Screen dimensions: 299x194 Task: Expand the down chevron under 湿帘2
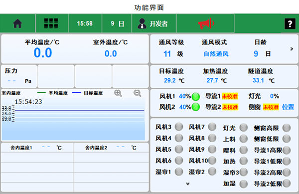point(188,184)
